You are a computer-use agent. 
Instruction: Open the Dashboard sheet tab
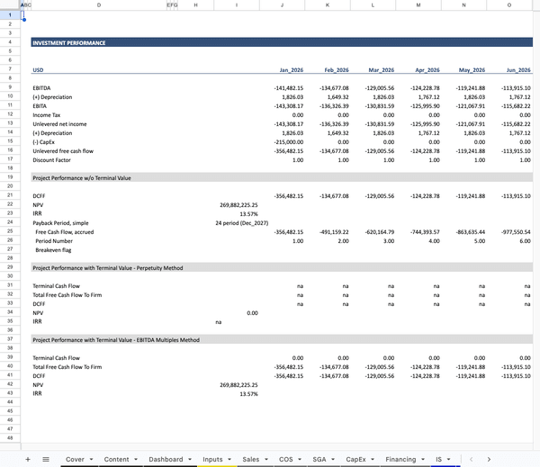coord(166,459)
